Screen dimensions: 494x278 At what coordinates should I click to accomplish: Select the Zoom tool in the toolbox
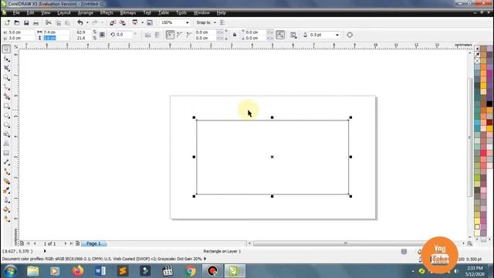coord(6,77)
